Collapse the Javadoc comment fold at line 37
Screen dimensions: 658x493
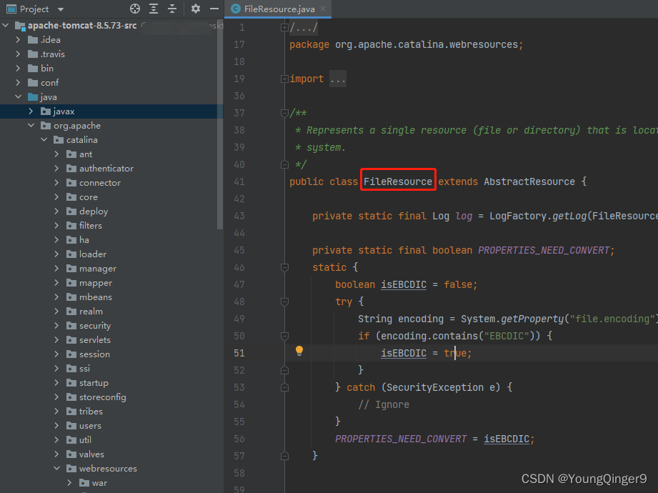point(284,114)
